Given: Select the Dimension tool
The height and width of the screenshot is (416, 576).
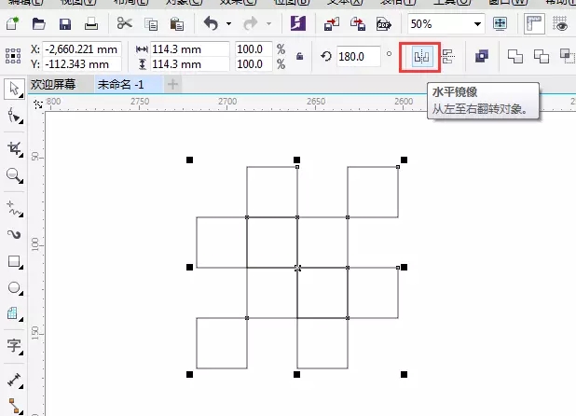Looking at the screenshot, I should click(15, 381).
